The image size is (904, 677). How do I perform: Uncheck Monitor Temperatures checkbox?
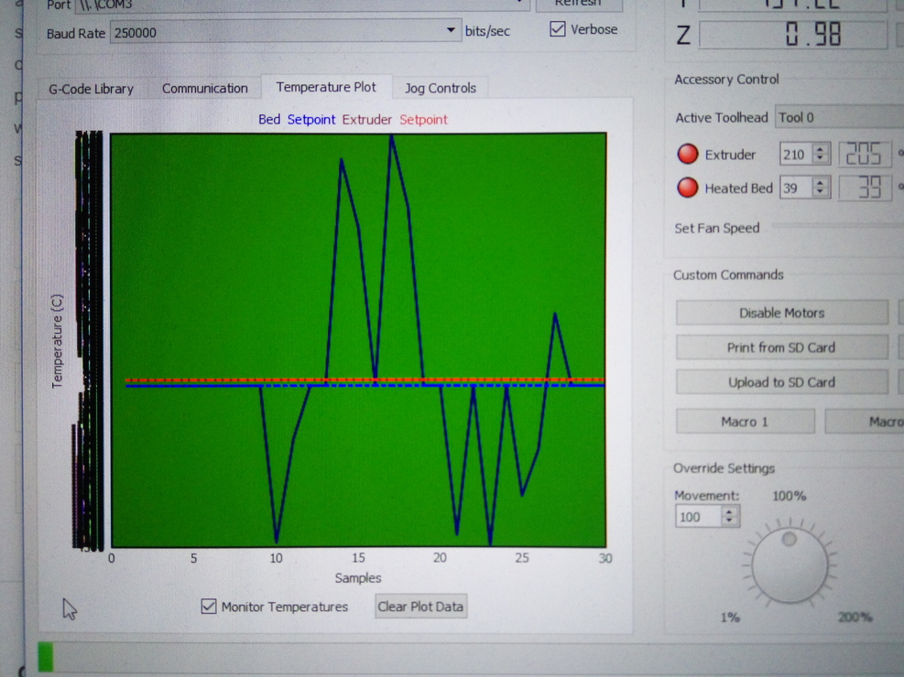(209, 607)
